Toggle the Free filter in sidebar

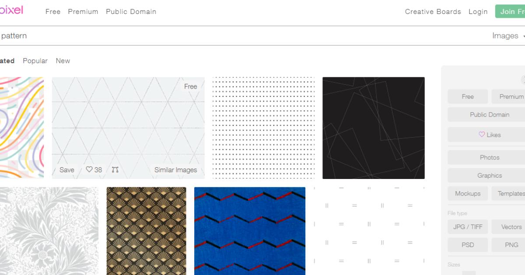(468, 96)
